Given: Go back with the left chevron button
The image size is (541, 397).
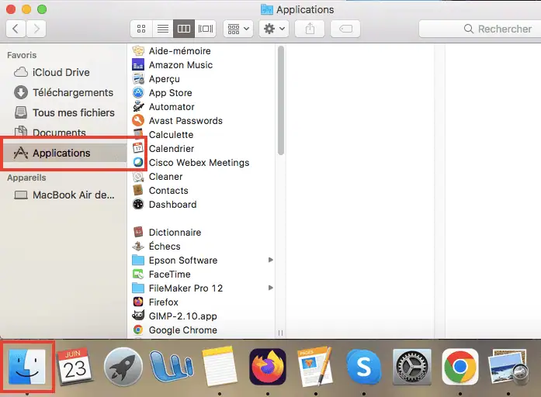Looking at the screenshot, I should click(16, 29).
